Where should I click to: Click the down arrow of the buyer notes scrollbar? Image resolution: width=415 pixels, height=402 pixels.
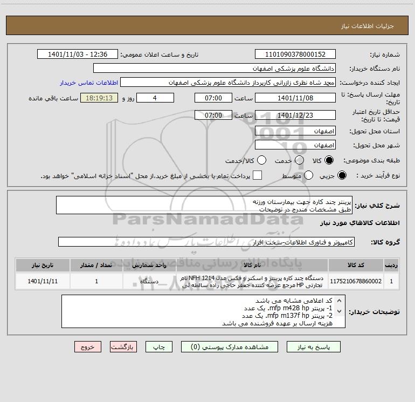[x=340, y=311]
